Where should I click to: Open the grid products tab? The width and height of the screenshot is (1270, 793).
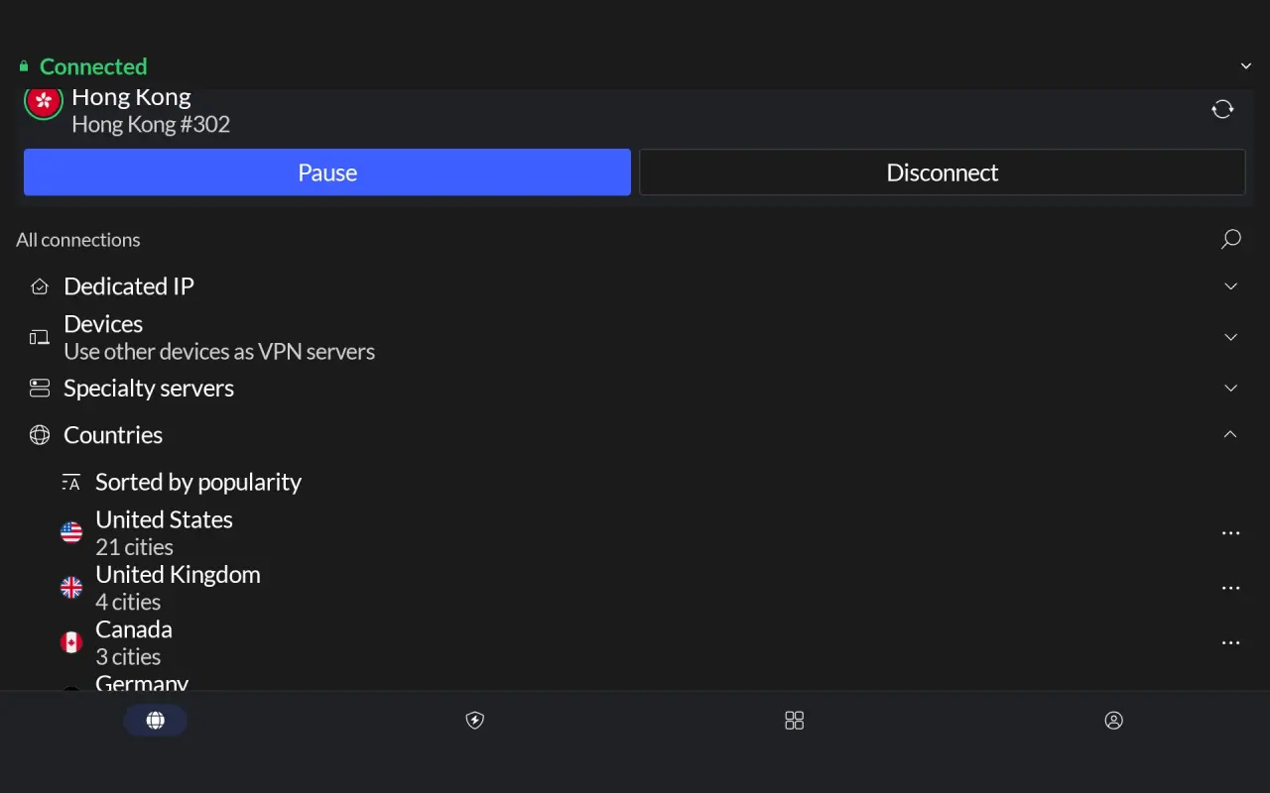pos(794,721)
